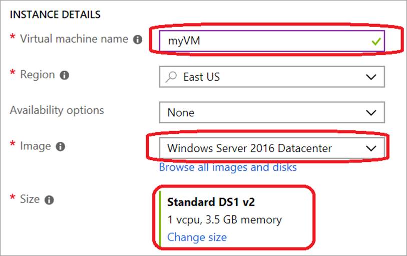This screenshot has height=256, width=407.
Task: Click the chevron on Availability options box
Action: [x=371, y=113]
